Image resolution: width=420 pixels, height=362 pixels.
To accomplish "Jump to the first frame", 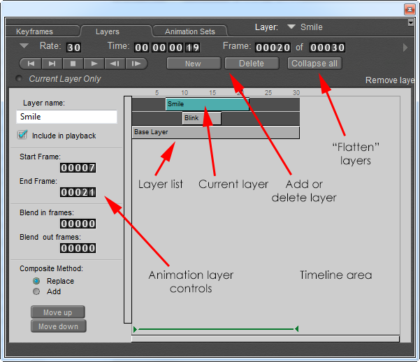I will click(31, 64).
